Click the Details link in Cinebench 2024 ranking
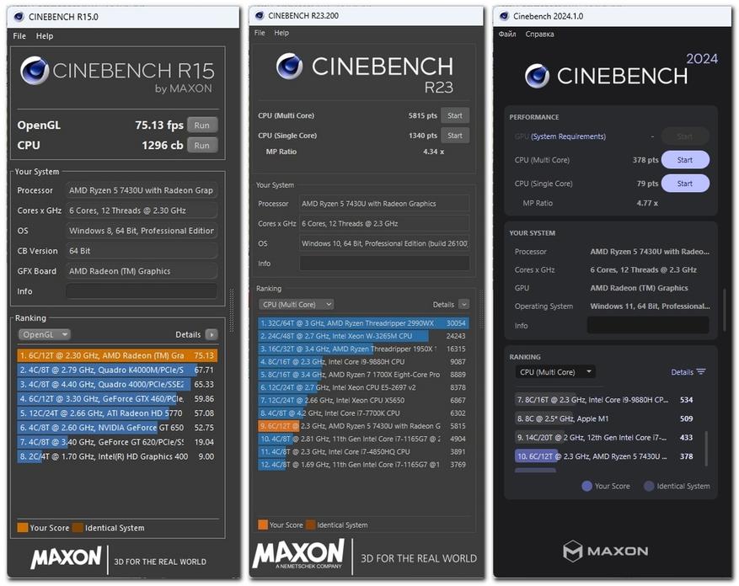Viewport: 739px width, 586px height. pyautogui.click(x=682, y=372)
